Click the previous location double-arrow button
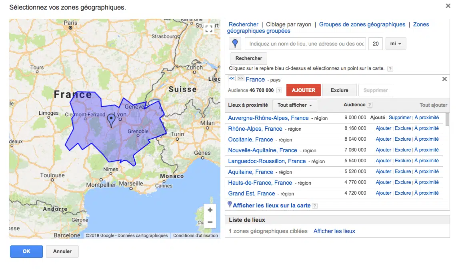462x271 pixels. (x=232, y=79)
